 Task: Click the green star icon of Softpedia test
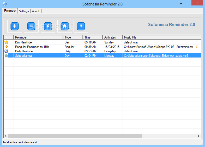pos(6,56)
